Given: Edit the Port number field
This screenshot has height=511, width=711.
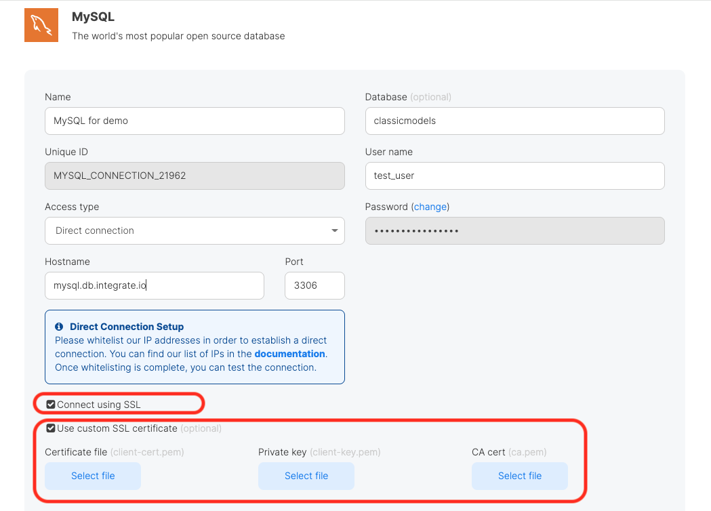Looking at the screenshot, I should point(314,285).
